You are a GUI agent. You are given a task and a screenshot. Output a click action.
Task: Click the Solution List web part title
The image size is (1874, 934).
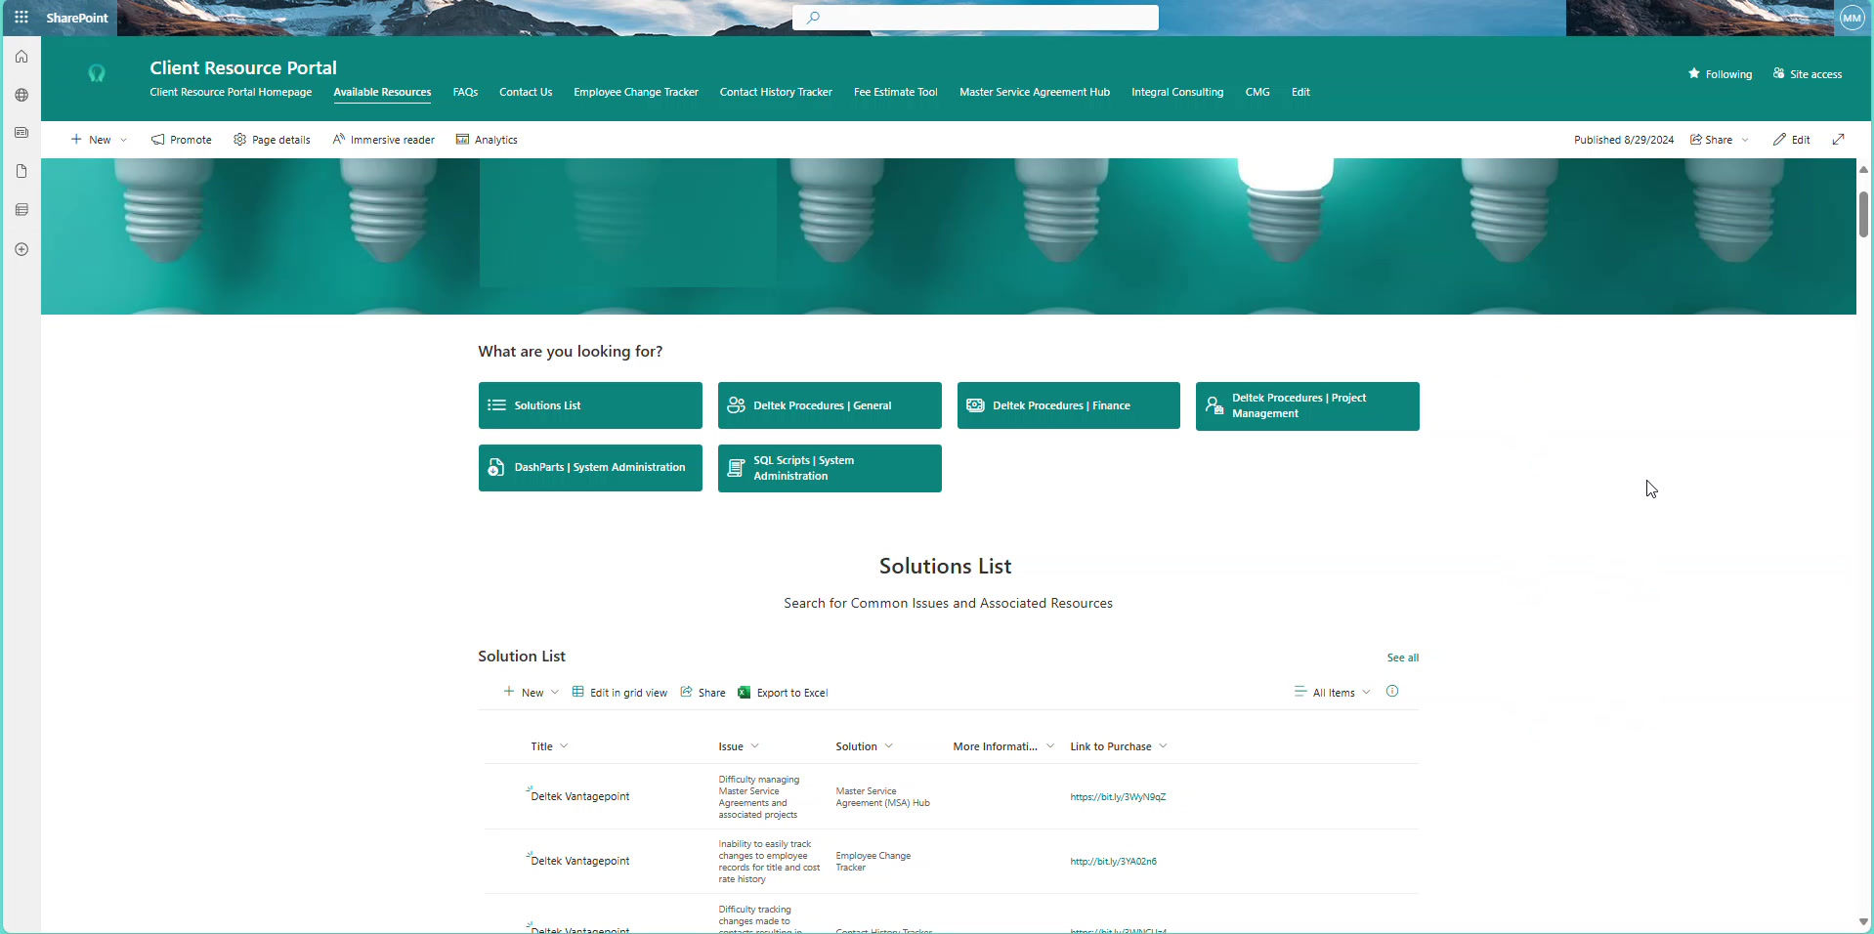tap(522, 657)
